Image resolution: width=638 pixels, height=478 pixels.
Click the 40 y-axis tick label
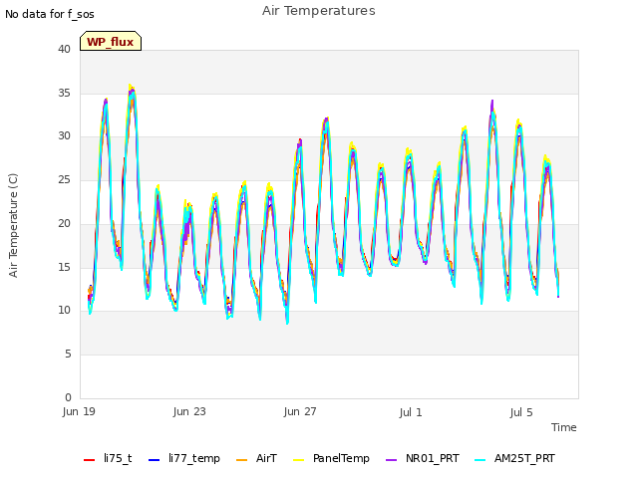point(64,49)
